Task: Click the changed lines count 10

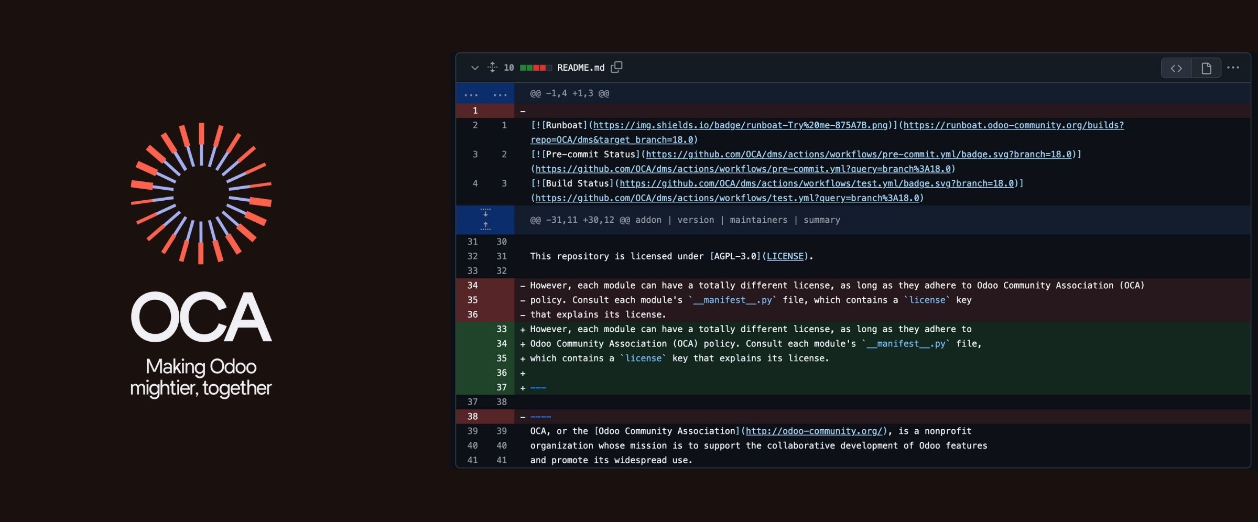Action: [x=508, y=68]
